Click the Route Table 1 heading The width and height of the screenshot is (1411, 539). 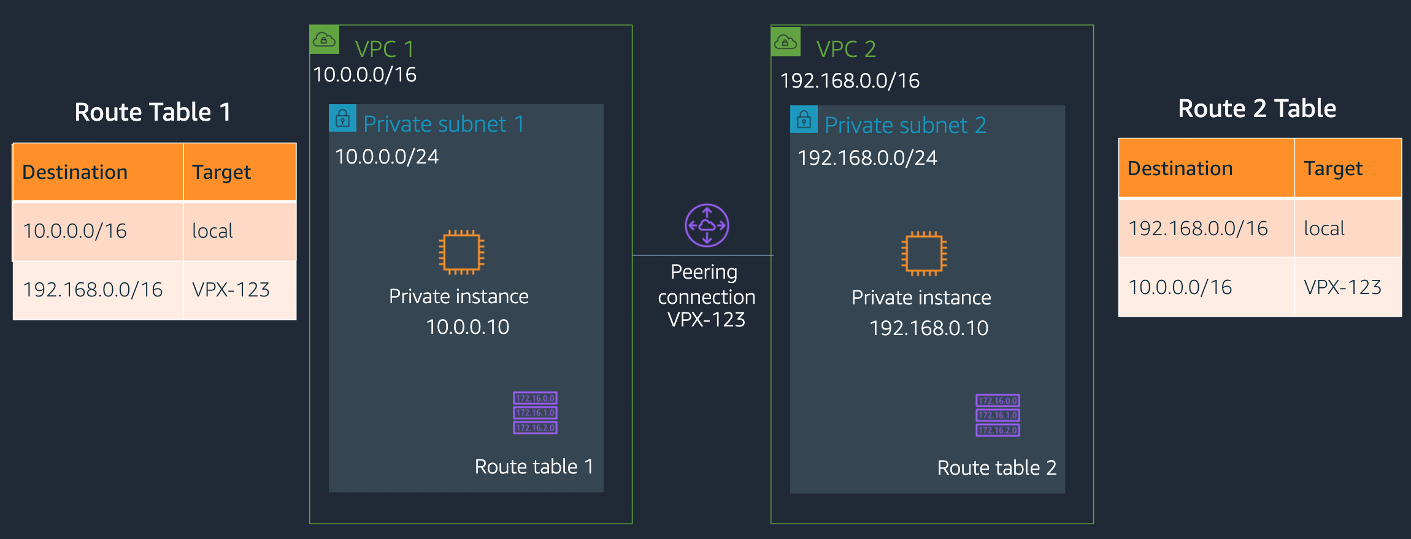153,112
